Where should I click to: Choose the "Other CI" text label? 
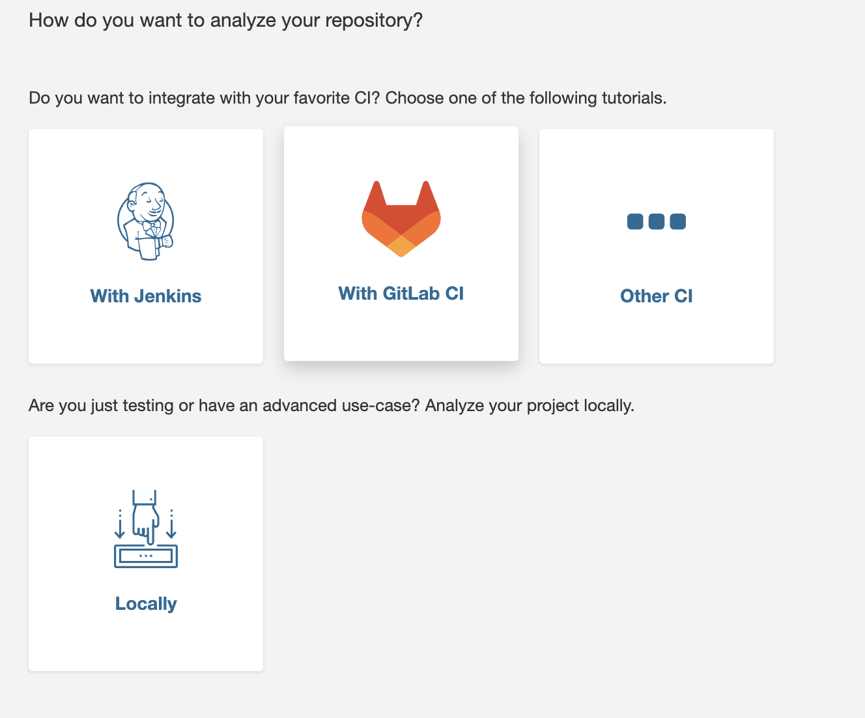pyautogui.click(x=657, y=296)
